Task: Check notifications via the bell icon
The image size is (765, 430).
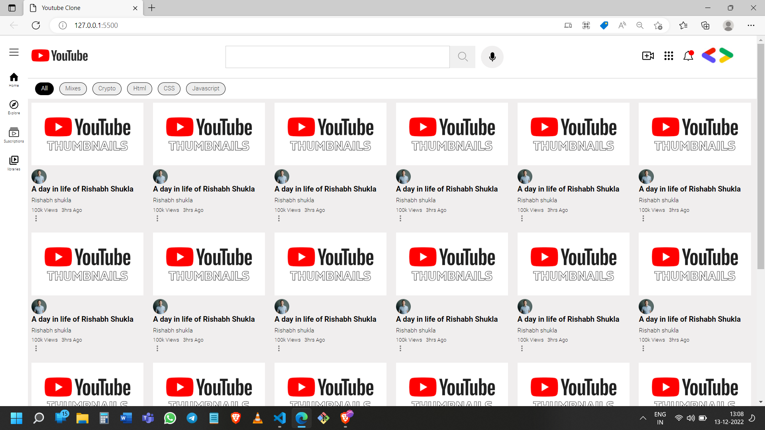Action: 688,56
